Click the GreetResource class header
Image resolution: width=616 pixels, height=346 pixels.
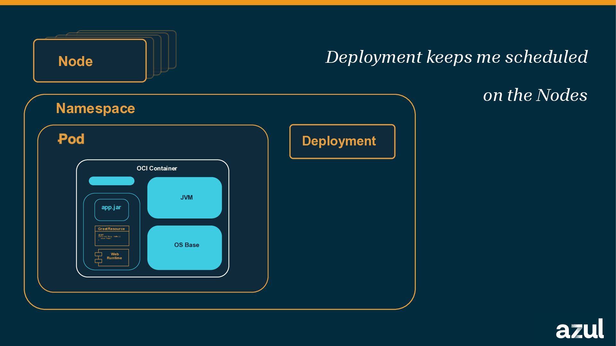[x=112, y=229]
